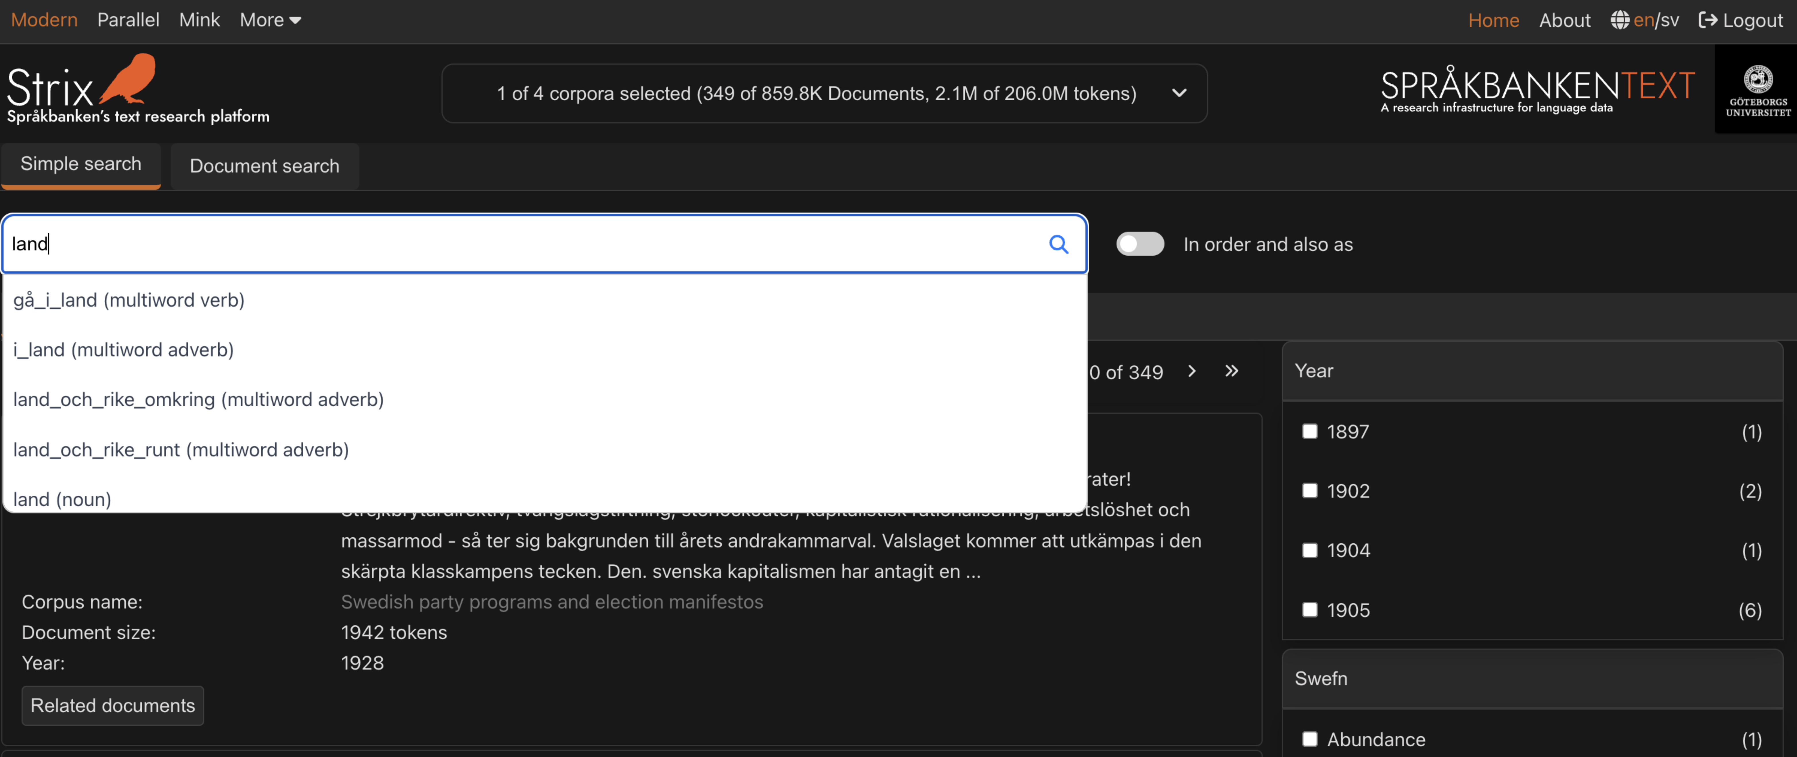1797x757 pixels.
Task: Open the More menu dropdown
Action: tap(270, 20)
